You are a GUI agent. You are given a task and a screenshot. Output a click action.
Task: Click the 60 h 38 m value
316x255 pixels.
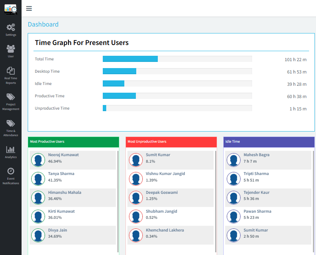[297, 97]
